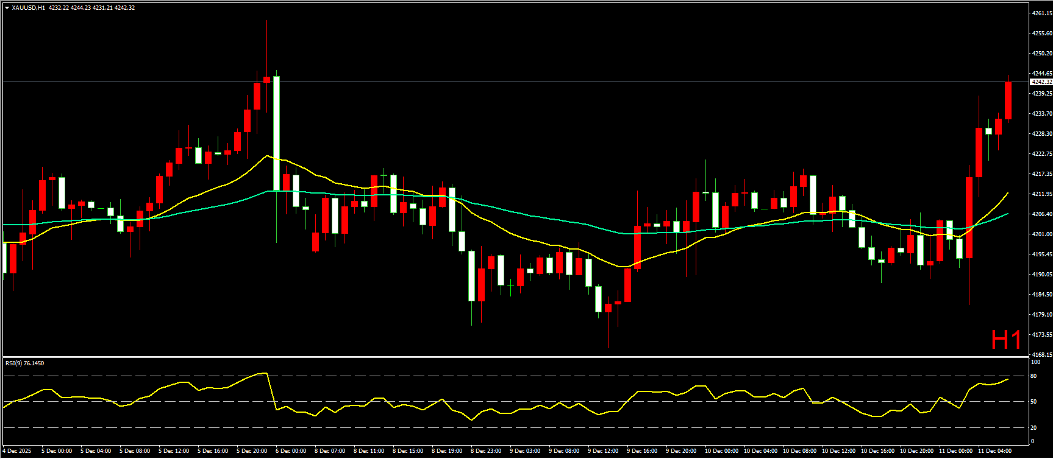Click the 4233.70 price scale label
1053x459 pixels.
pyautogui.click(x=1041, y=113)
